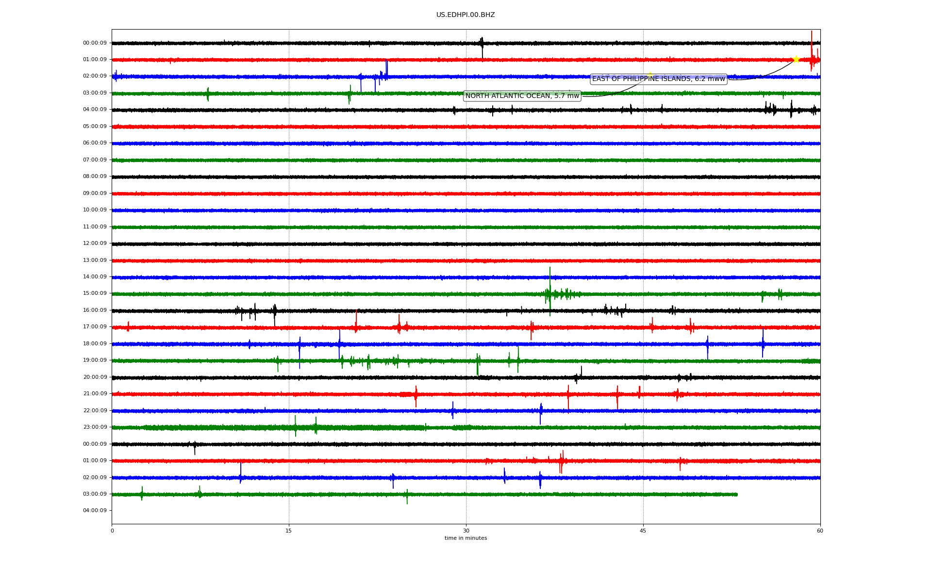Select the EAST OF PHILIPPINE ISLANDS, 6.2 mww annotation

pos(659,79)
